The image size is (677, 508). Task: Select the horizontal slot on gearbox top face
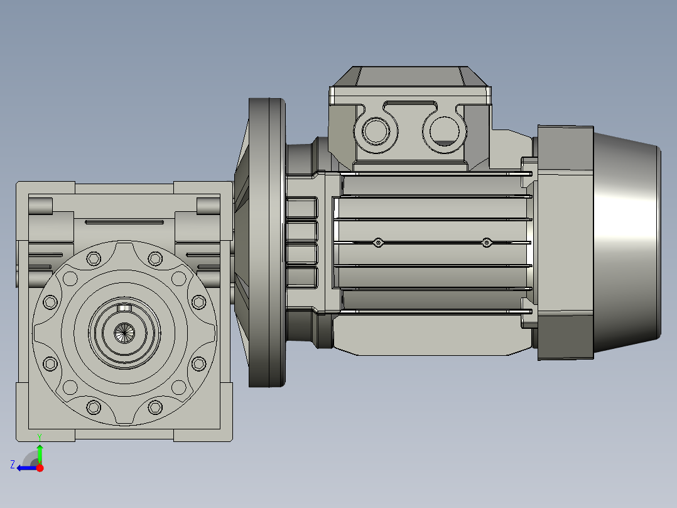124,222
